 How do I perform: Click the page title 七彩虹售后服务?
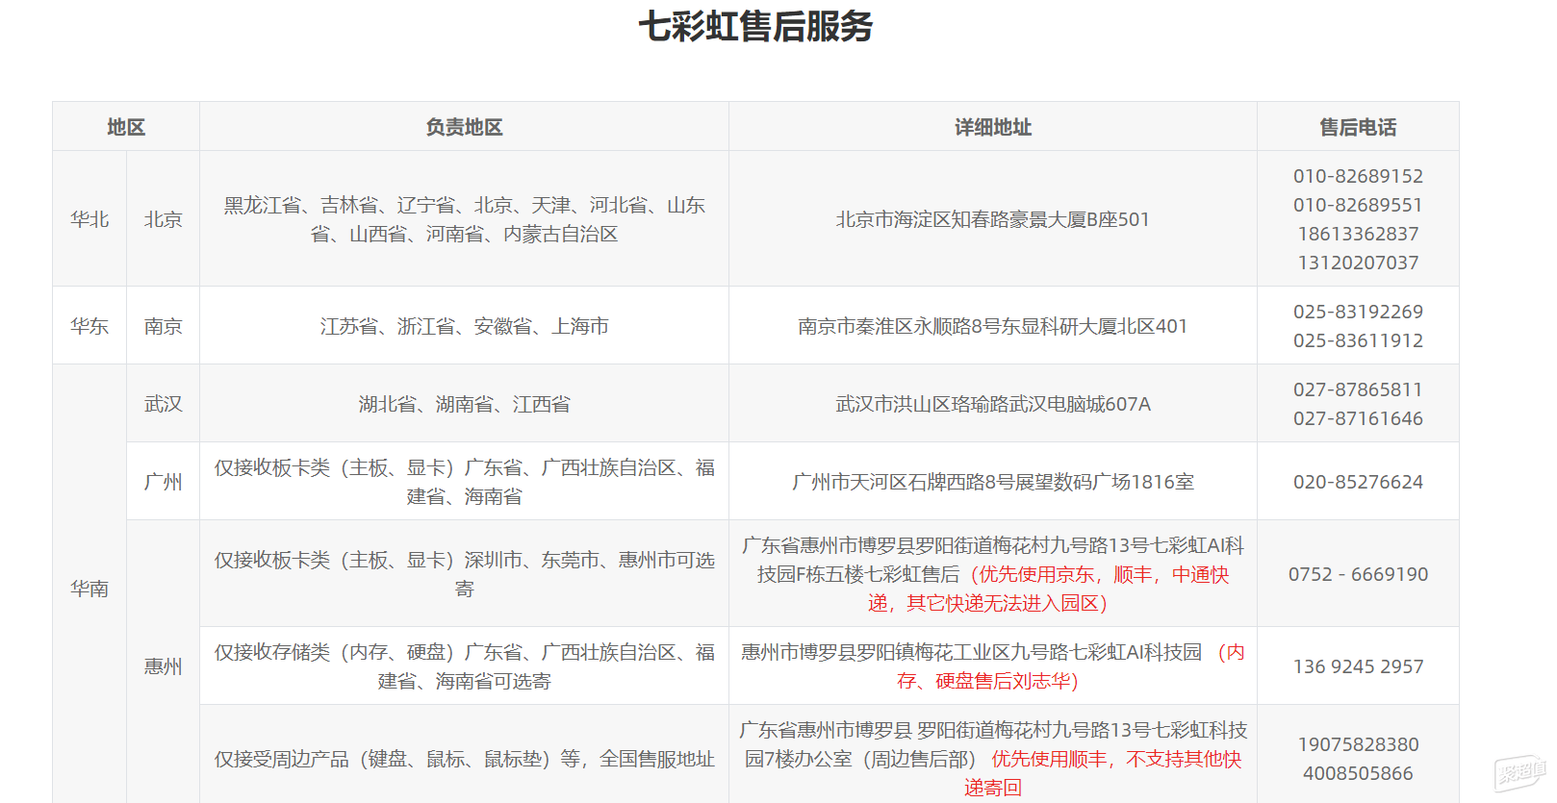click(x=755, y=27)
